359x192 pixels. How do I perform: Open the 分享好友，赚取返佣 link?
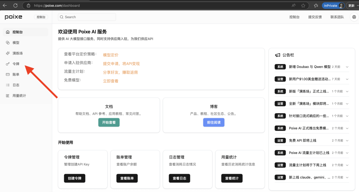pos(120,72)
